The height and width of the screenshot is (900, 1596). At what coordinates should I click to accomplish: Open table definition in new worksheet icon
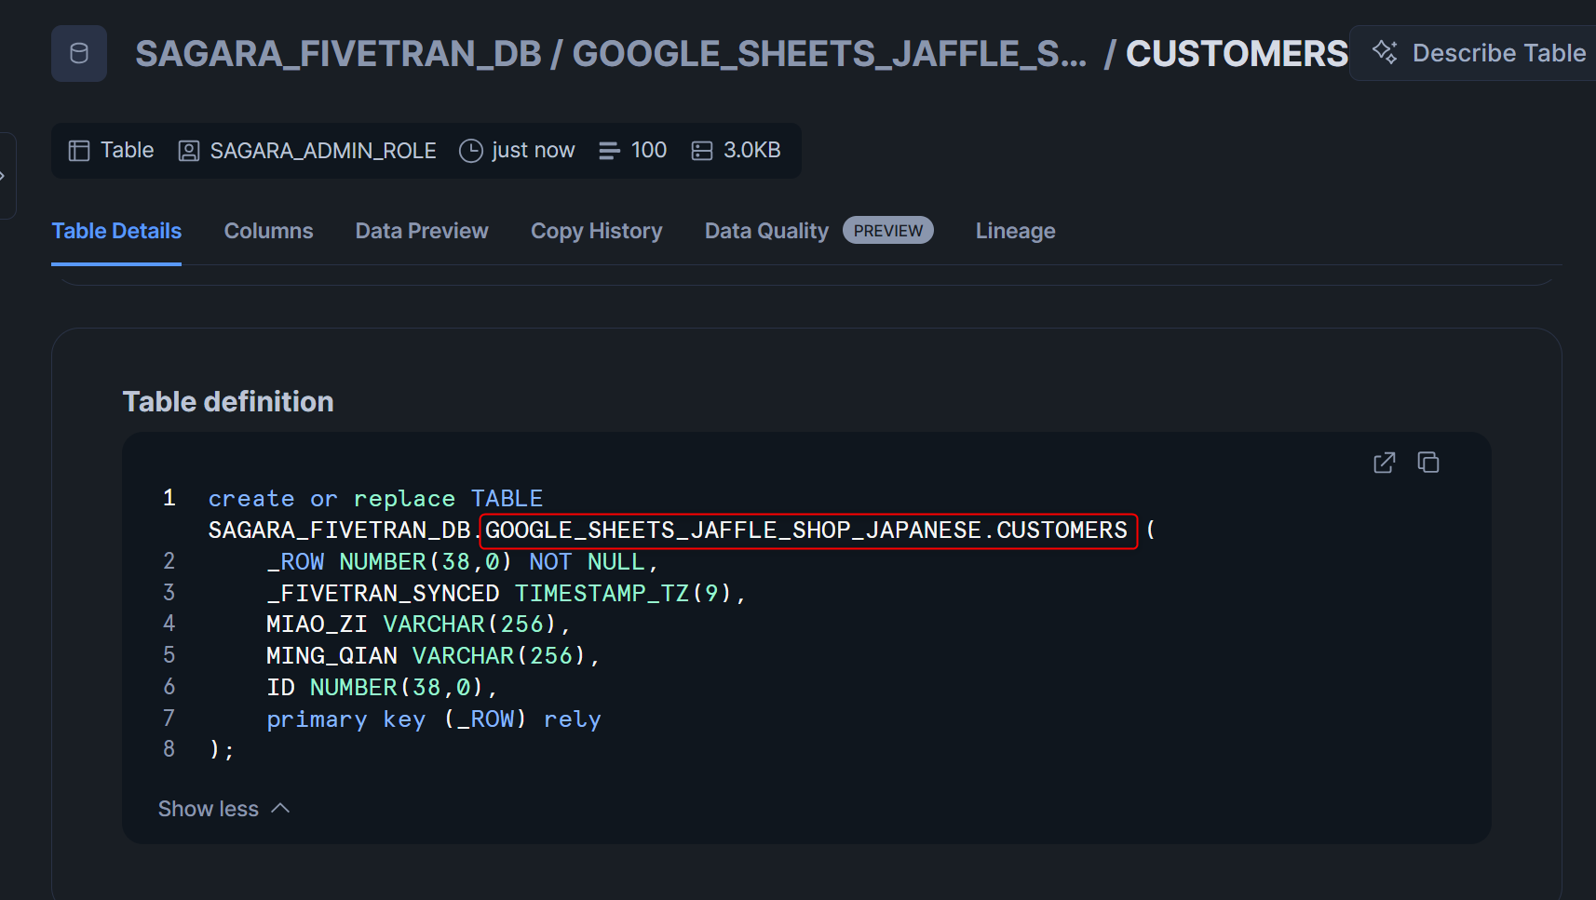pyautogui.click(x=1384, y=463)
